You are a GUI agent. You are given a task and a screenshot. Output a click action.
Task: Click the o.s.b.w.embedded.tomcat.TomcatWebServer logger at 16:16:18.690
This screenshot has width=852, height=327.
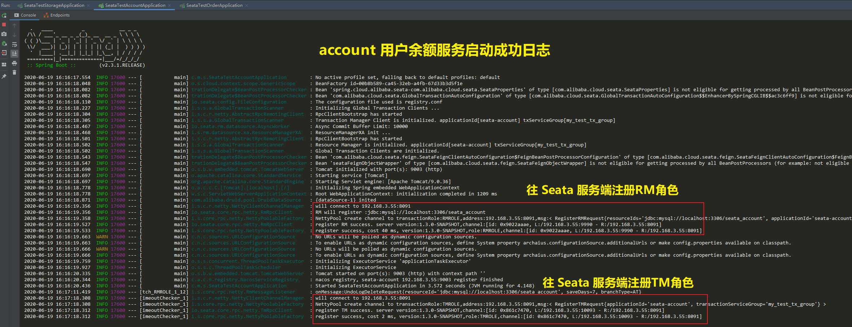pos(247,169)
